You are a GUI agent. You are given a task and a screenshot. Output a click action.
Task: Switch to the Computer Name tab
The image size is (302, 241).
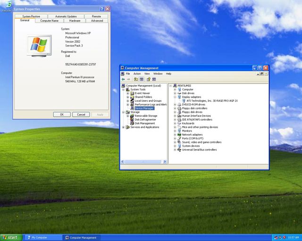49,21
